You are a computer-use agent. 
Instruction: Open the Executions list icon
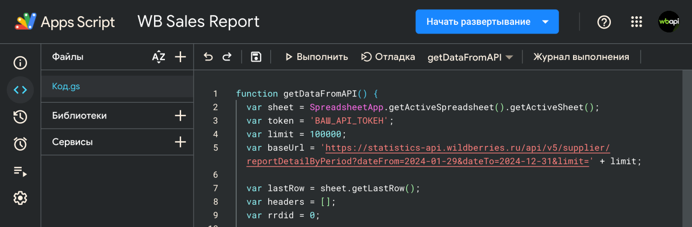pos(20,171)
